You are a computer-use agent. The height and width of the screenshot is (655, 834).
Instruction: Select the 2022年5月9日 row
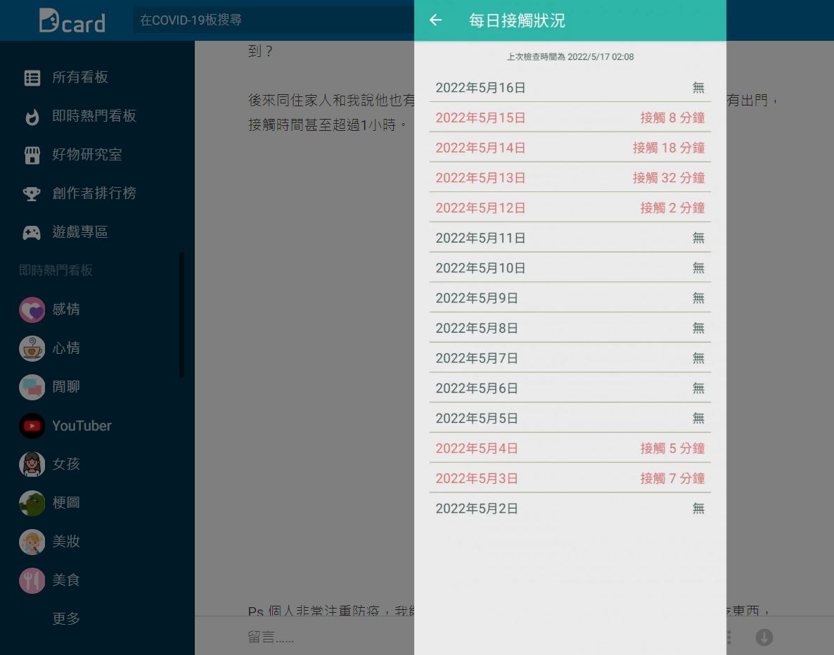pos(570,298)
